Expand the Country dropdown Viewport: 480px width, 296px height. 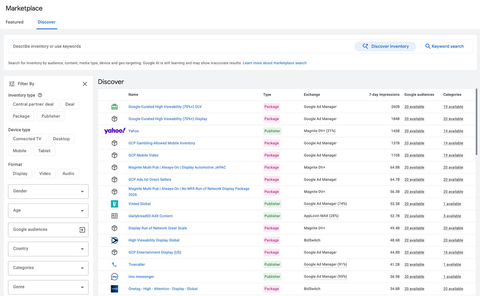coord(48,249)
